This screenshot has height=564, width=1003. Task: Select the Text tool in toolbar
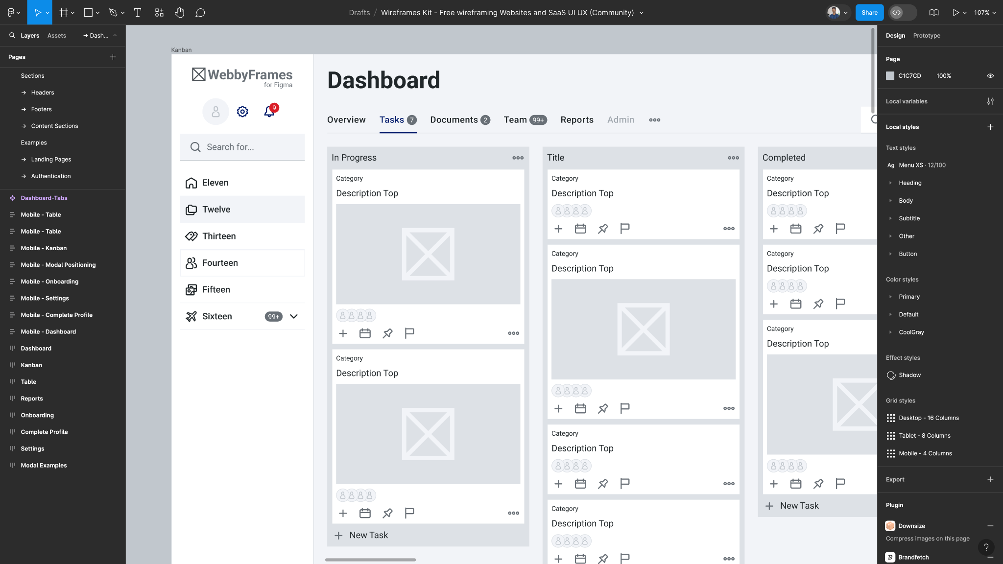tap(138, 13)
